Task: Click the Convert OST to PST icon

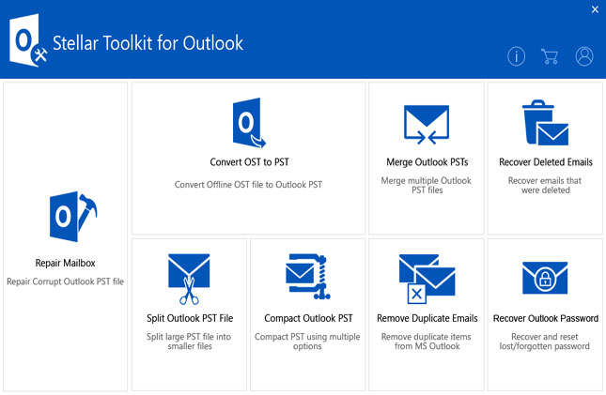Action: [x=249, y=123]
